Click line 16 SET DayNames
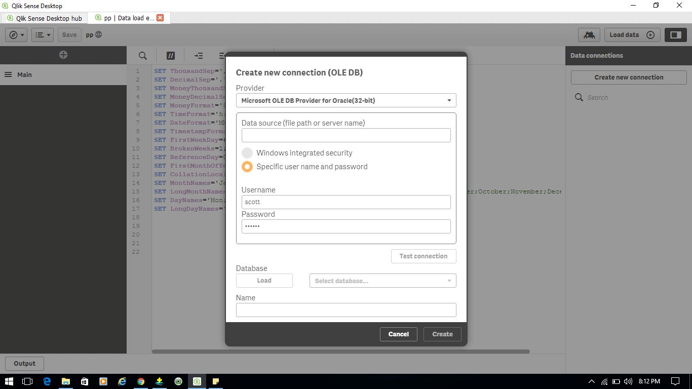The width and height of the screenshot is (692, 389). (x=189, y=200)
